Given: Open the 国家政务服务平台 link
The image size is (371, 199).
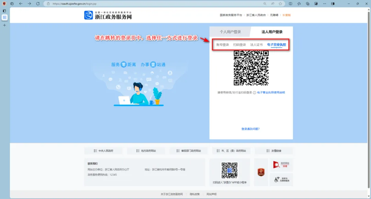Looking at the screenshot, I should pyautogui.click(x=231, y=15).
